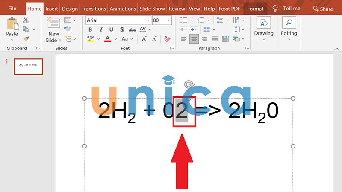Select slide 1 thumbnail
The image size is (342, 192).
(x=28, y=67)
